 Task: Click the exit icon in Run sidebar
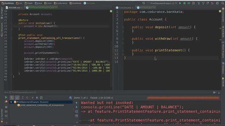pos(6,116)
